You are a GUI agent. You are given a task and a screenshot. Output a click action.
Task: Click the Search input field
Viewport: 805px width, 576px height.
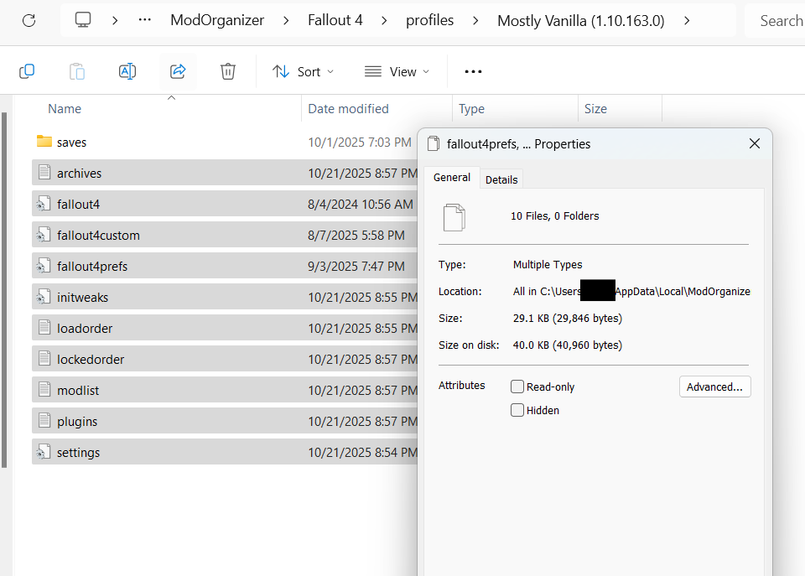coord(775,20)
